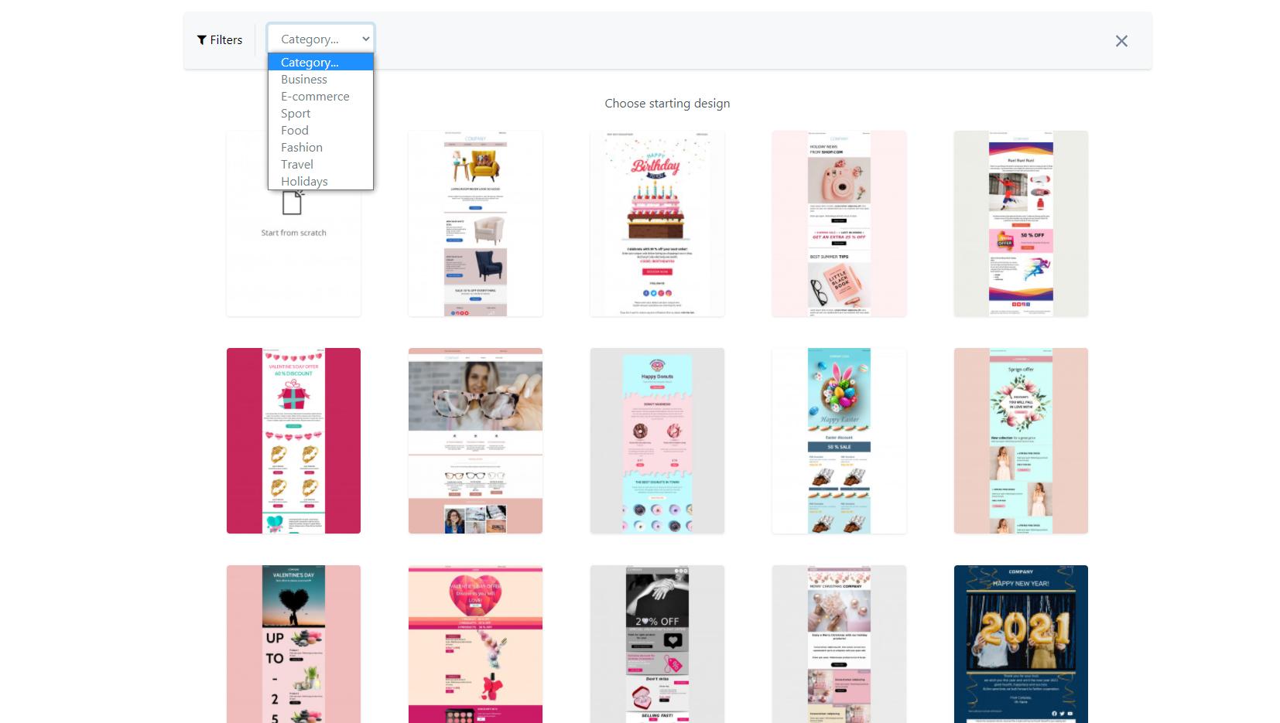The height and width of the screenshot is (723, 1280).
Task: Pick the Valentine's Day Offer rings template
Action: pyautogui.click(x=293, y=441)
